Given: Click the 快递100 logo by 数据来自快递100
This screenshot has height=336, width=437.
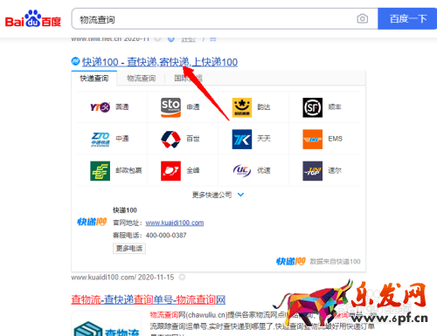Looking at the screenshot, I should pos(291,261).
